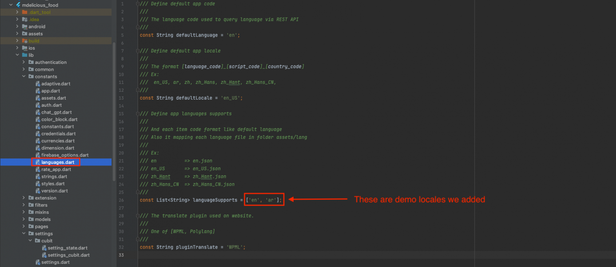The width and height of the screenshot is (616, 267).
Task: Click the Flutter icon beside mdelicious_food
Action: (18, 5)
